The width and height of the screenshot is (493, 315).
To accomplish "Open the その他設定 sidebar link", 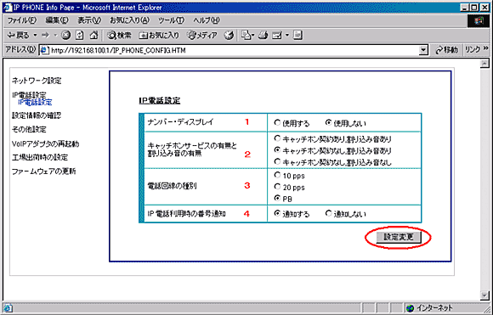I will [29, 129].
